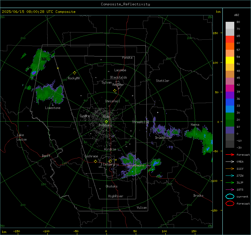Click the yellow diamond marker near RockyMH
251x235 pixels.
pos(74,73)
